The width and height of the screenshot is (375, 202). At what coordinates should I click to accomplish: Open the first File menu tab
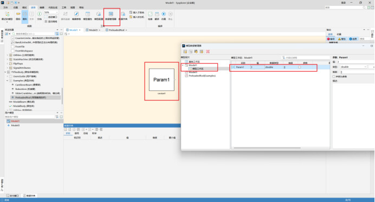pyautogui.click(x=5, y=8)
